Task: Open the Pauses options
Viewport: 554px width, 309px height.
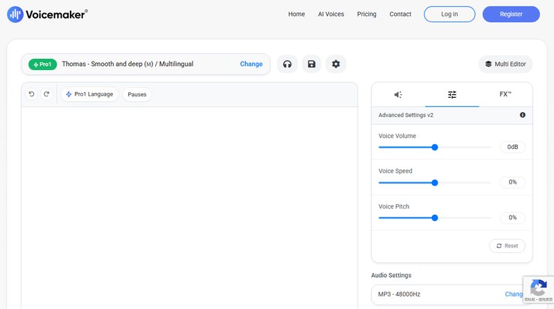Action: coord(137,94)
